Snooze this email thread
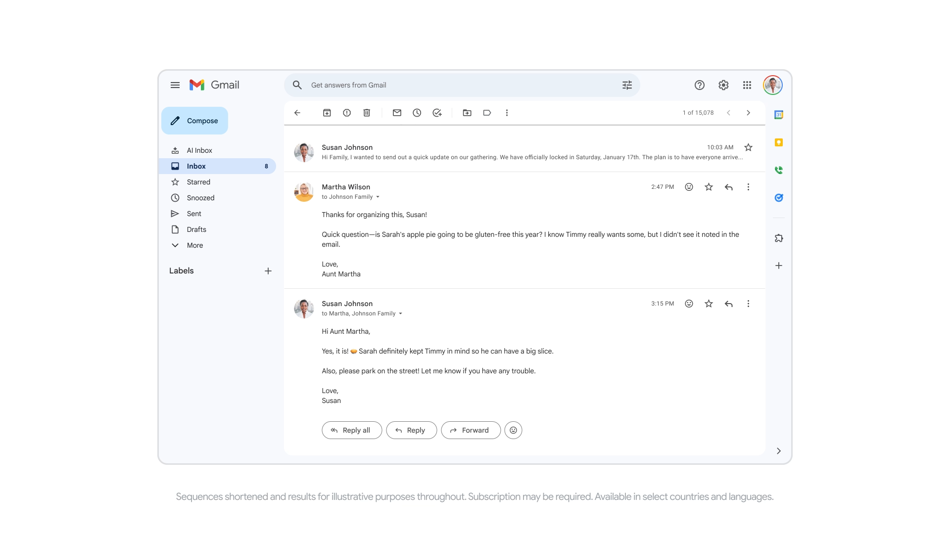Screen dimensions: 950x534 click(417, 113)
